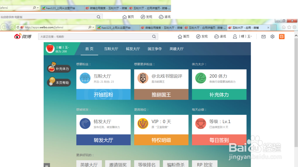
Task: Click the page refresh icon in address bar
Action: tap(18, 27)
